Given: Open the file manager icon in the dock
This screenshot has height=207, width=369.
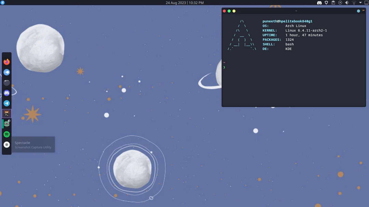Looking at the screenshot, I should tap(6, 82).
